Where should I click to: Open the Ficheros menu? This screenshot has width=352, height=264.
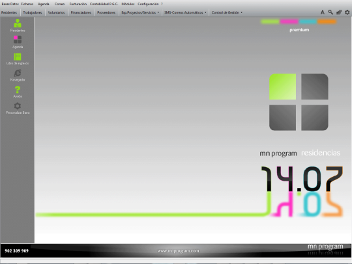click(27, 4)
